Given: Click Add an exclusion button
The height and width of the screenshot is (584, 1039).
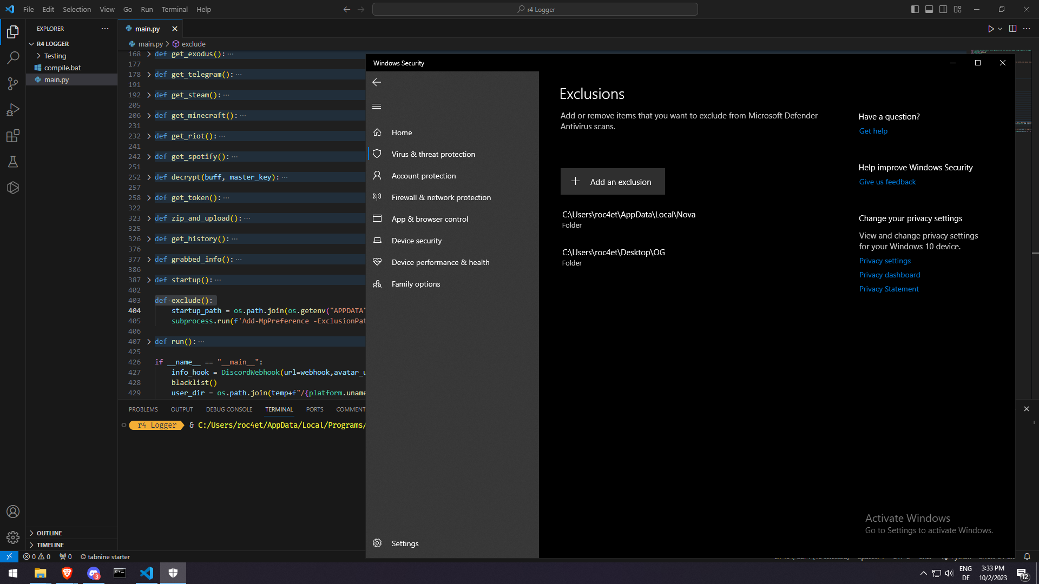Looking at the screenshot, I should [x=613, y=182].
